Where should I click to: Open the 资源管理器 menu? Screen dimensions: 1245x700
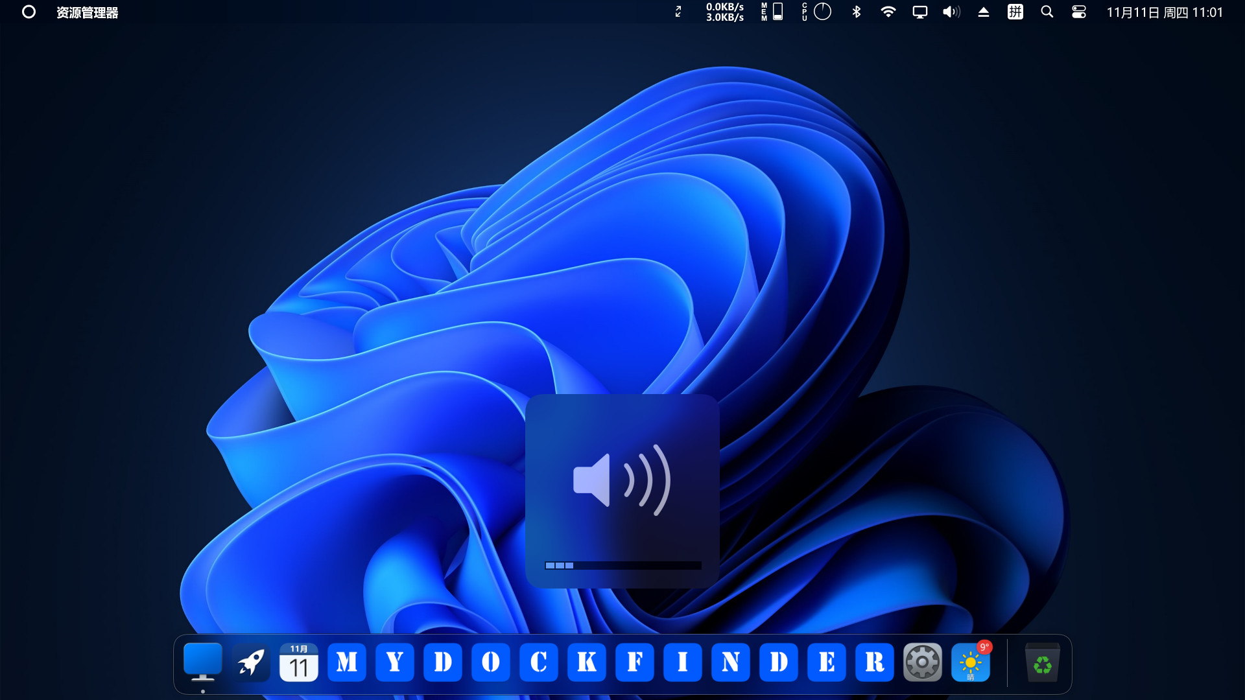click(x=87, y=12)
